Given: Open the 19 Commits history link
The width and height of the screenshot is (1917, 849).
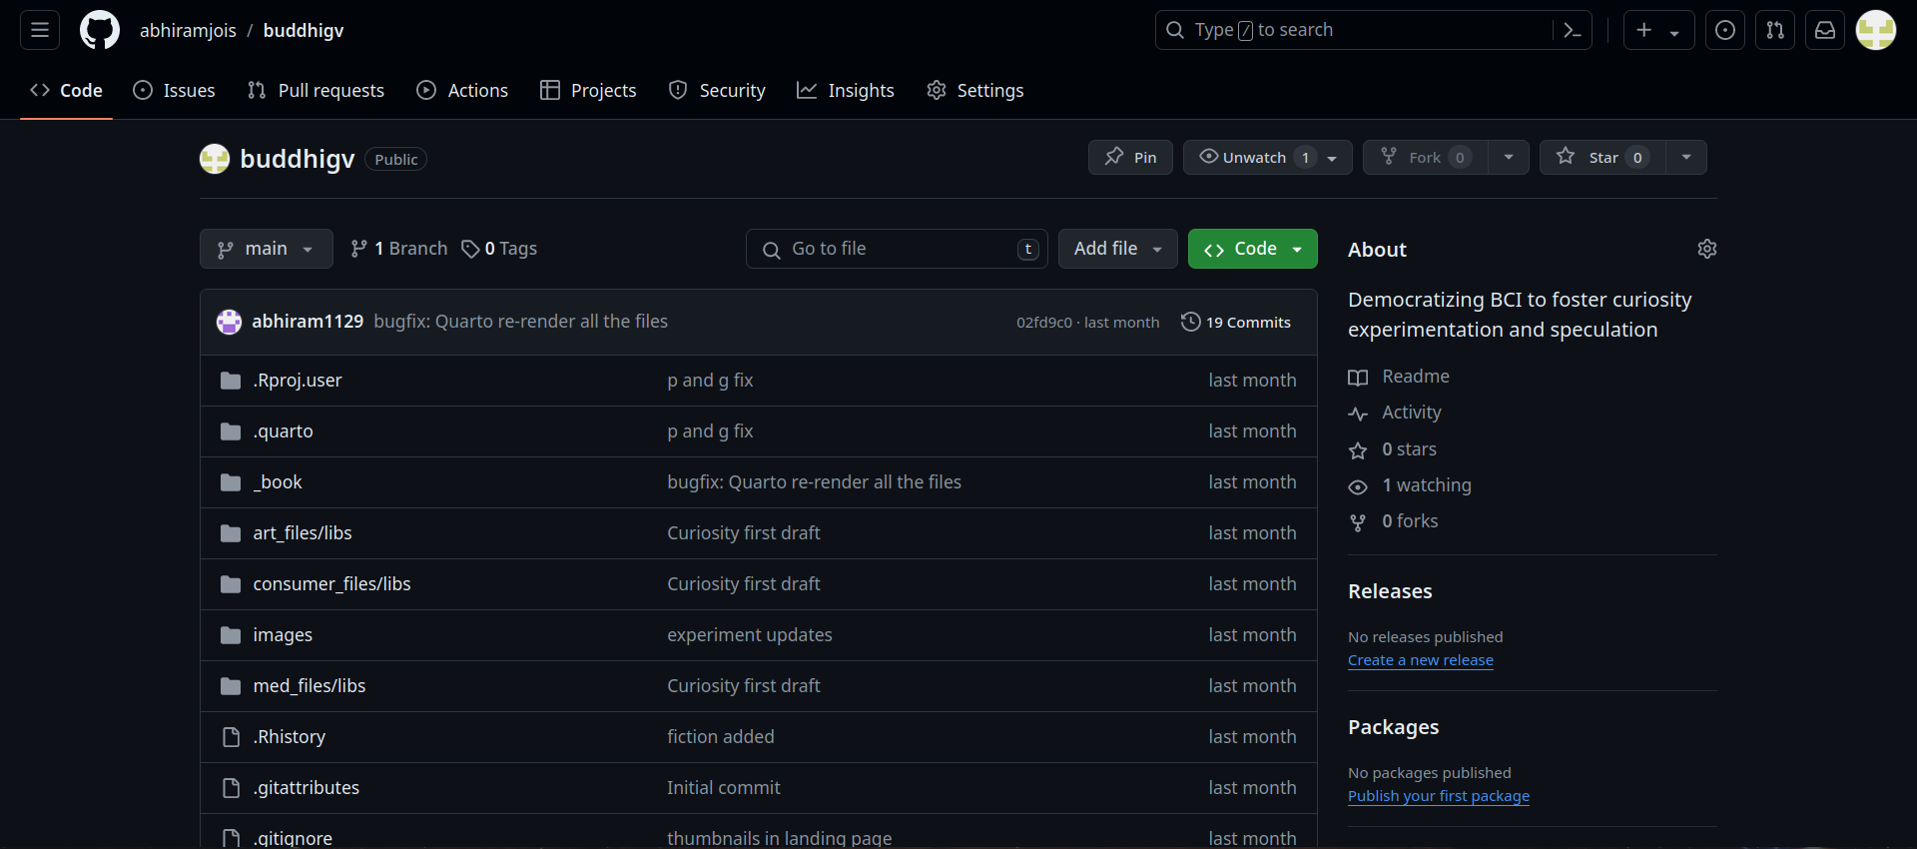Looking at the screenshot, I should click(x=1236, y=322).
